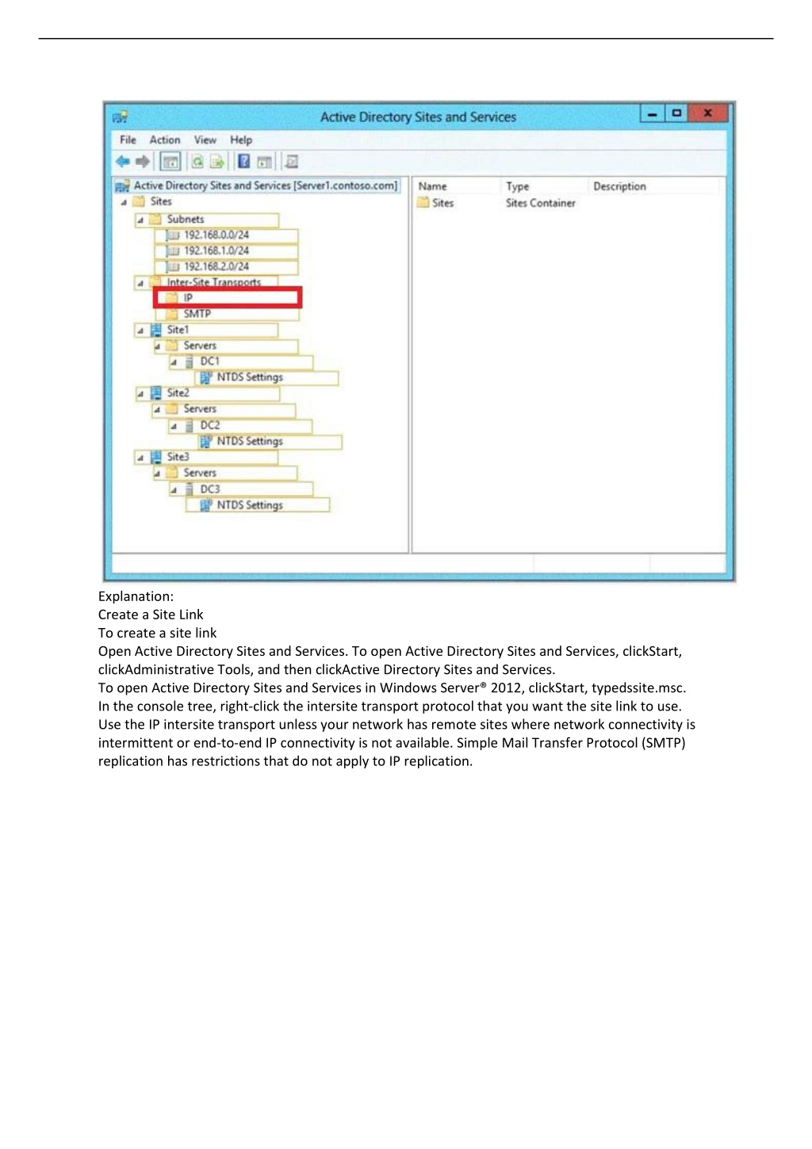Click the show/hide action pane icon

point(264,162)
